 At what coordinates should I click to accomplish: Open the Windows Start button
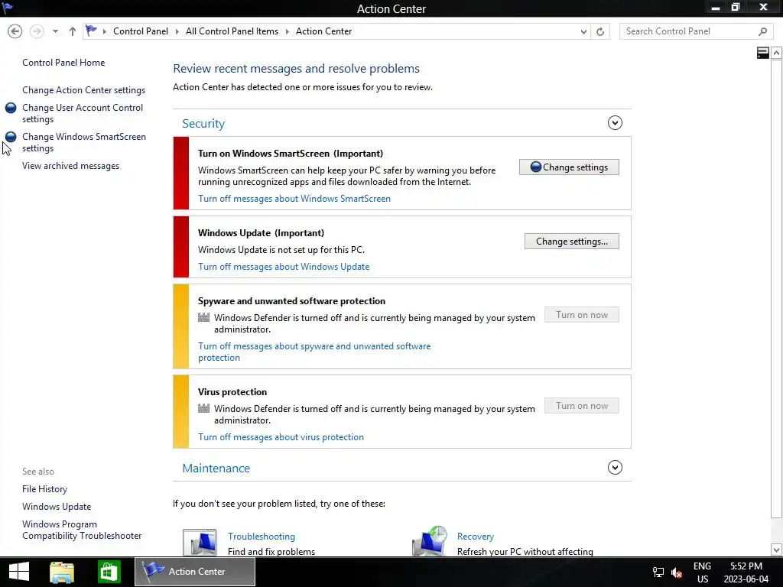19,572
